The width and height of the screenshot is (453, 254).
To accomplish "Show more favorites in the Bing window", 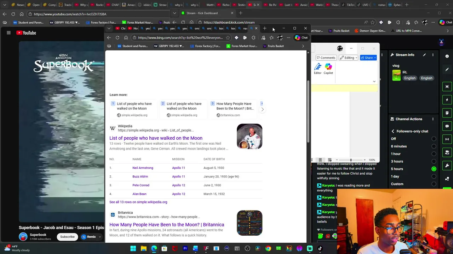I will tap(303, 46).
